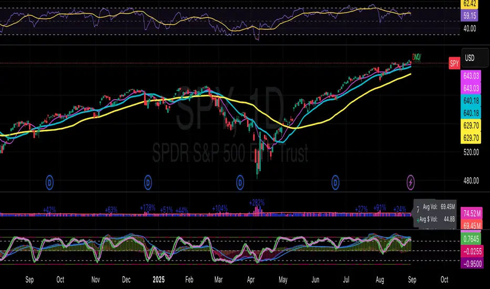The image size is (490, 289).
Task: Click the Avg Vol 69.45M tooltip row
Action: pyautogui.click(x=438, y=207)
